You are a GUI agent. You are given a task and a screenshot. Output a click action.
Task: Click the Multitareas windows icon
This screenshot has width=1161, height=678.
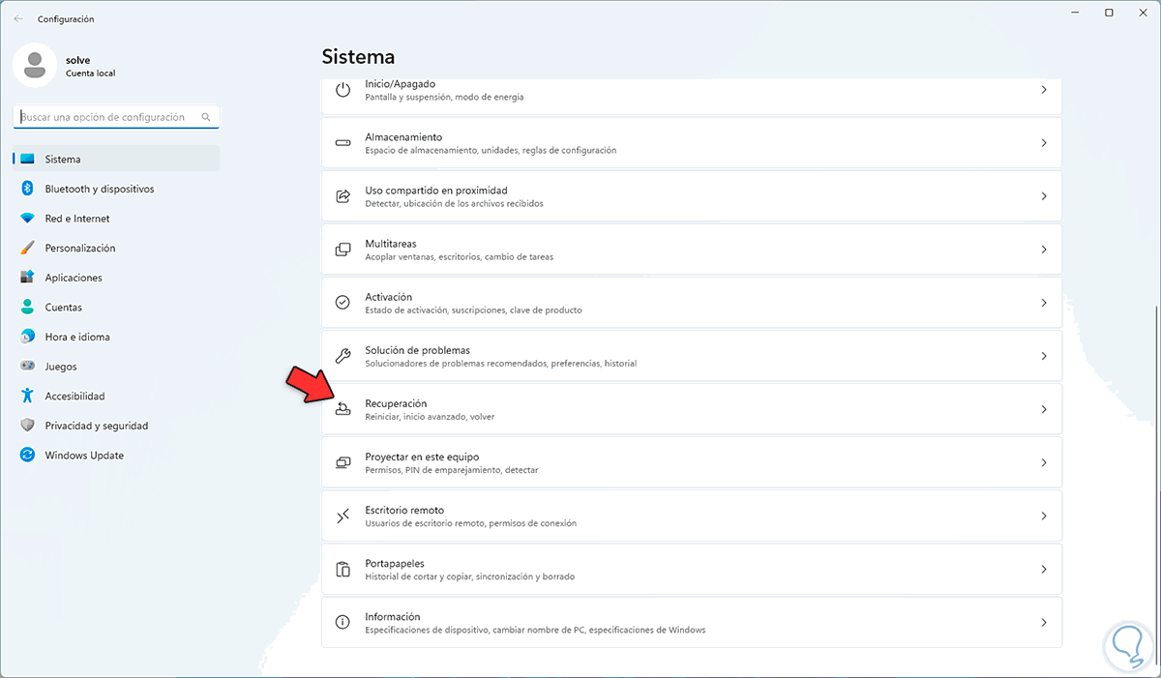pos(342,250)
